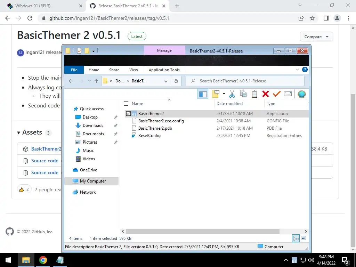Refresh the Explorer folder view
The image size is (356, 267).
(176, 81)
